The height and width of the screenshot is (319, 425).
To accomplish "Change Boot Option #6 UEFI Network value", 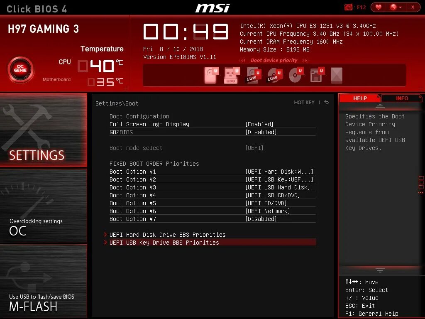I will 268,211.
